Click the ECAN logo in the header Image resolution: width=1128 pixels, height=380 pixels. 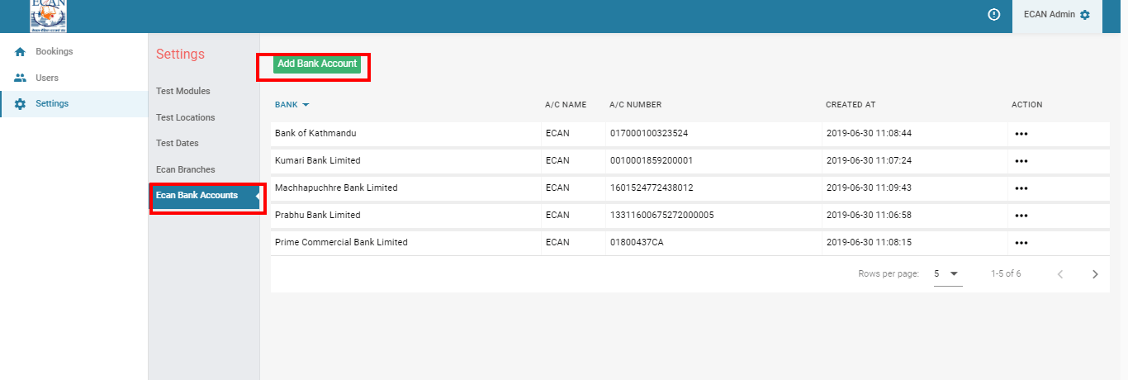49,16
